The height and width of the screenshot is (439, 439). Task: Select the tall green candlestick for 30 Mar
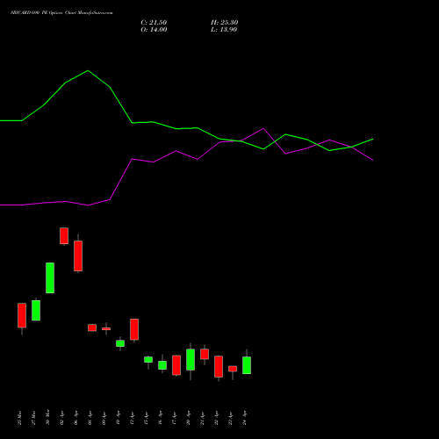(50, 277)
